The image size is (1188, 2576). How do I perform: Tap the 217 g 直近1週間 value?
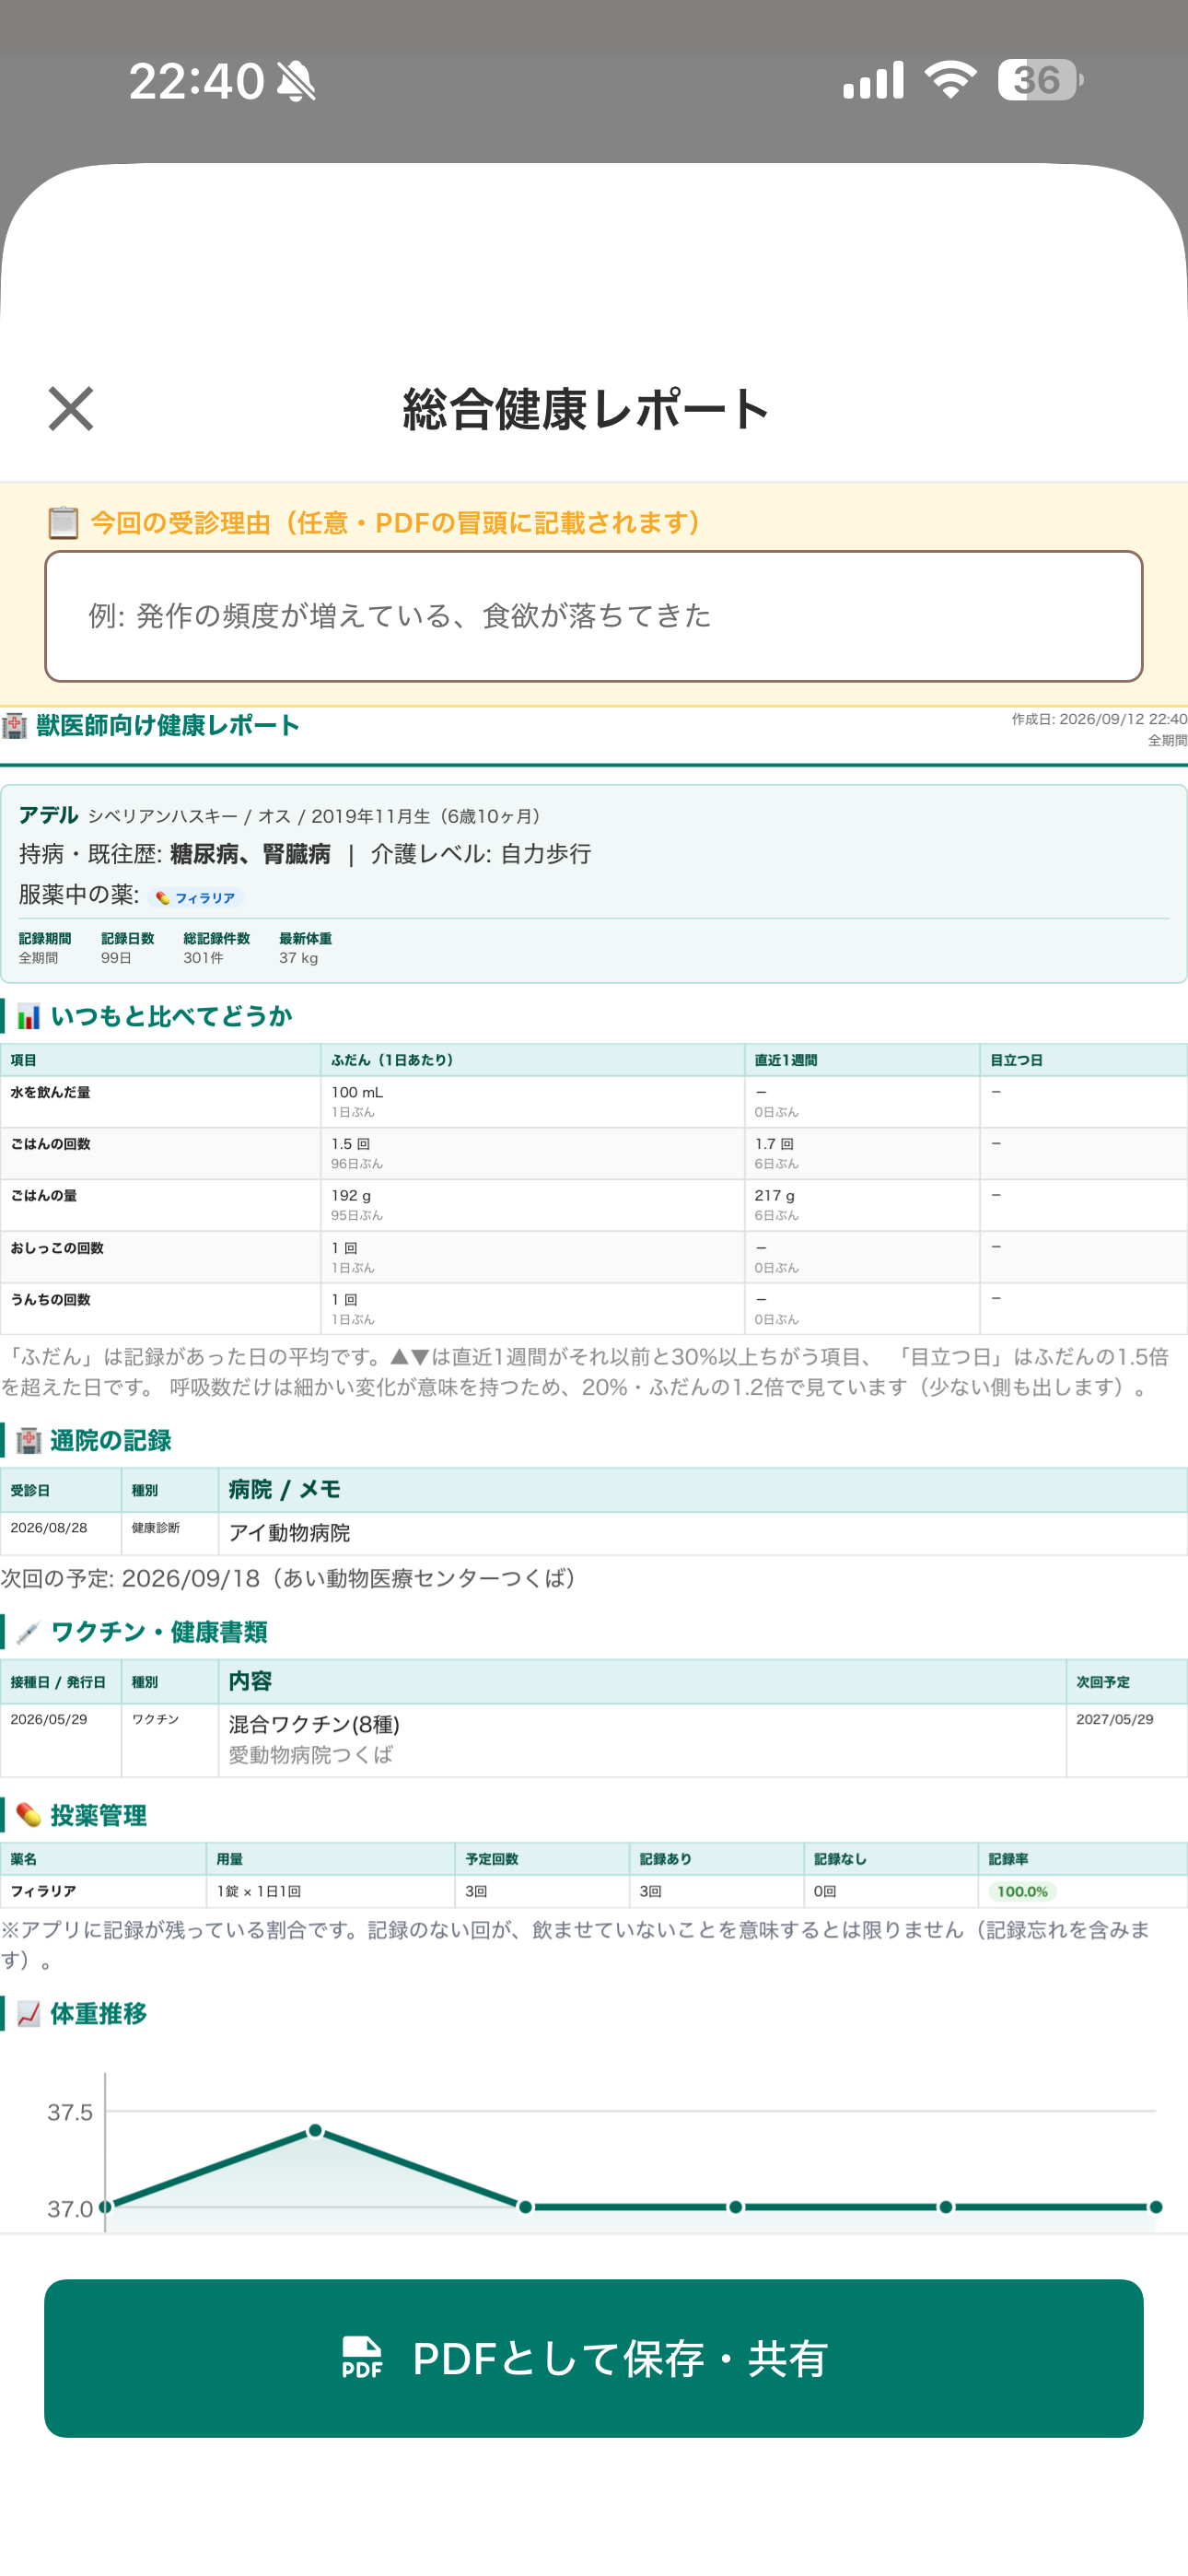775,1195
